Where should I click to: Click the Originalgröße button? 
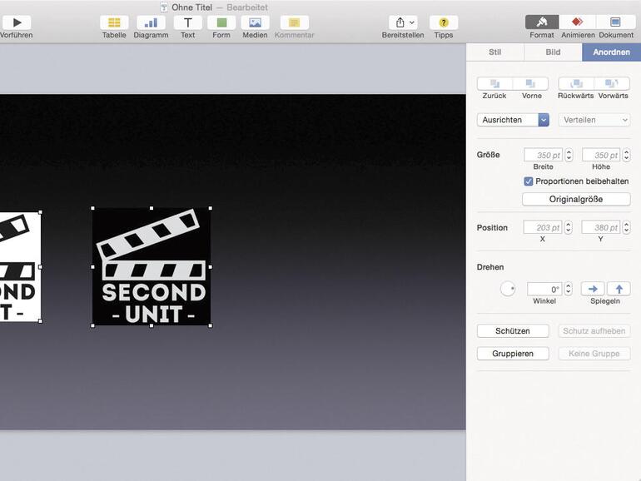click(x=576, y=200)
